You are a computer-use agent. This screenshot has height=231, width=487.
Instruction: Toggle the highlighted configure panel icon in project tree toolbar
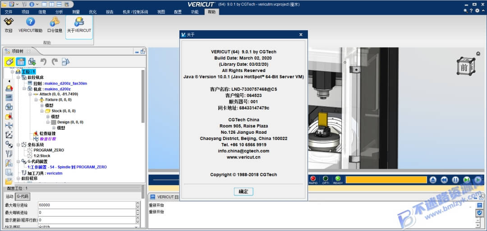point(21,61)
